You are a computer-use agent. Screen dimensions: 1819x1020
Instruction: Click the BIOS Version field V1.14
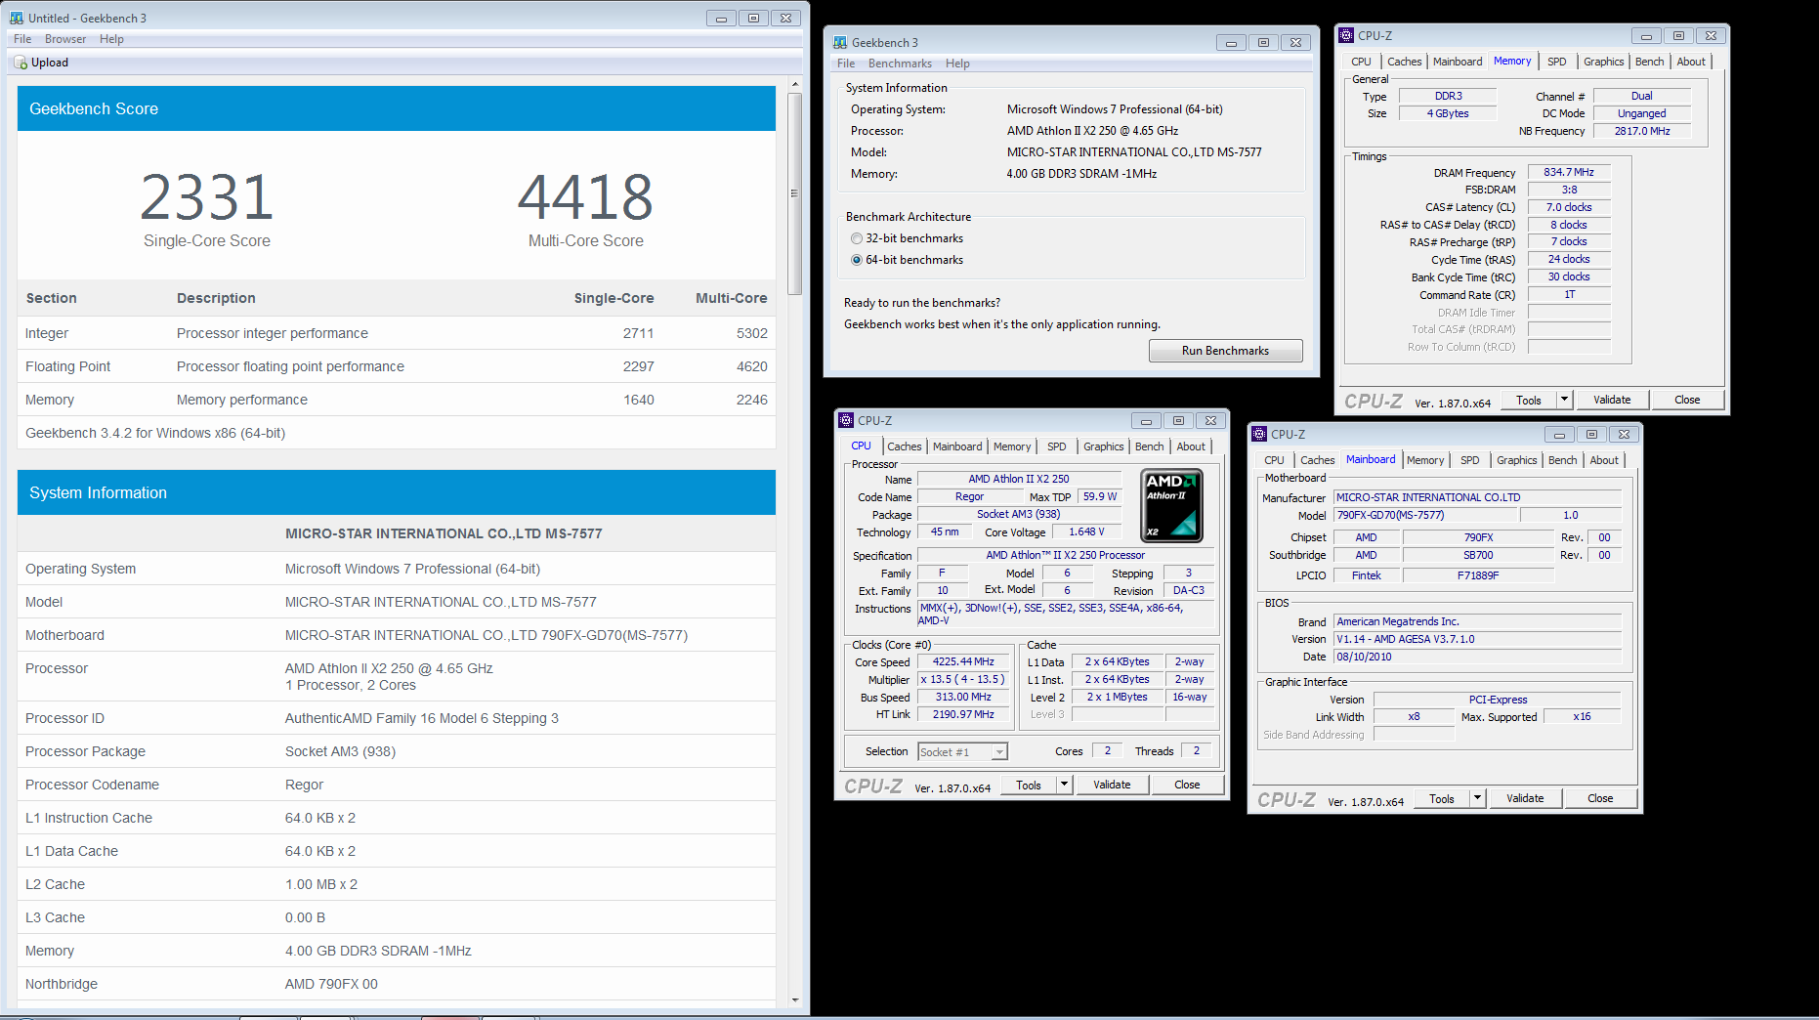click(x=1478, y=639)
